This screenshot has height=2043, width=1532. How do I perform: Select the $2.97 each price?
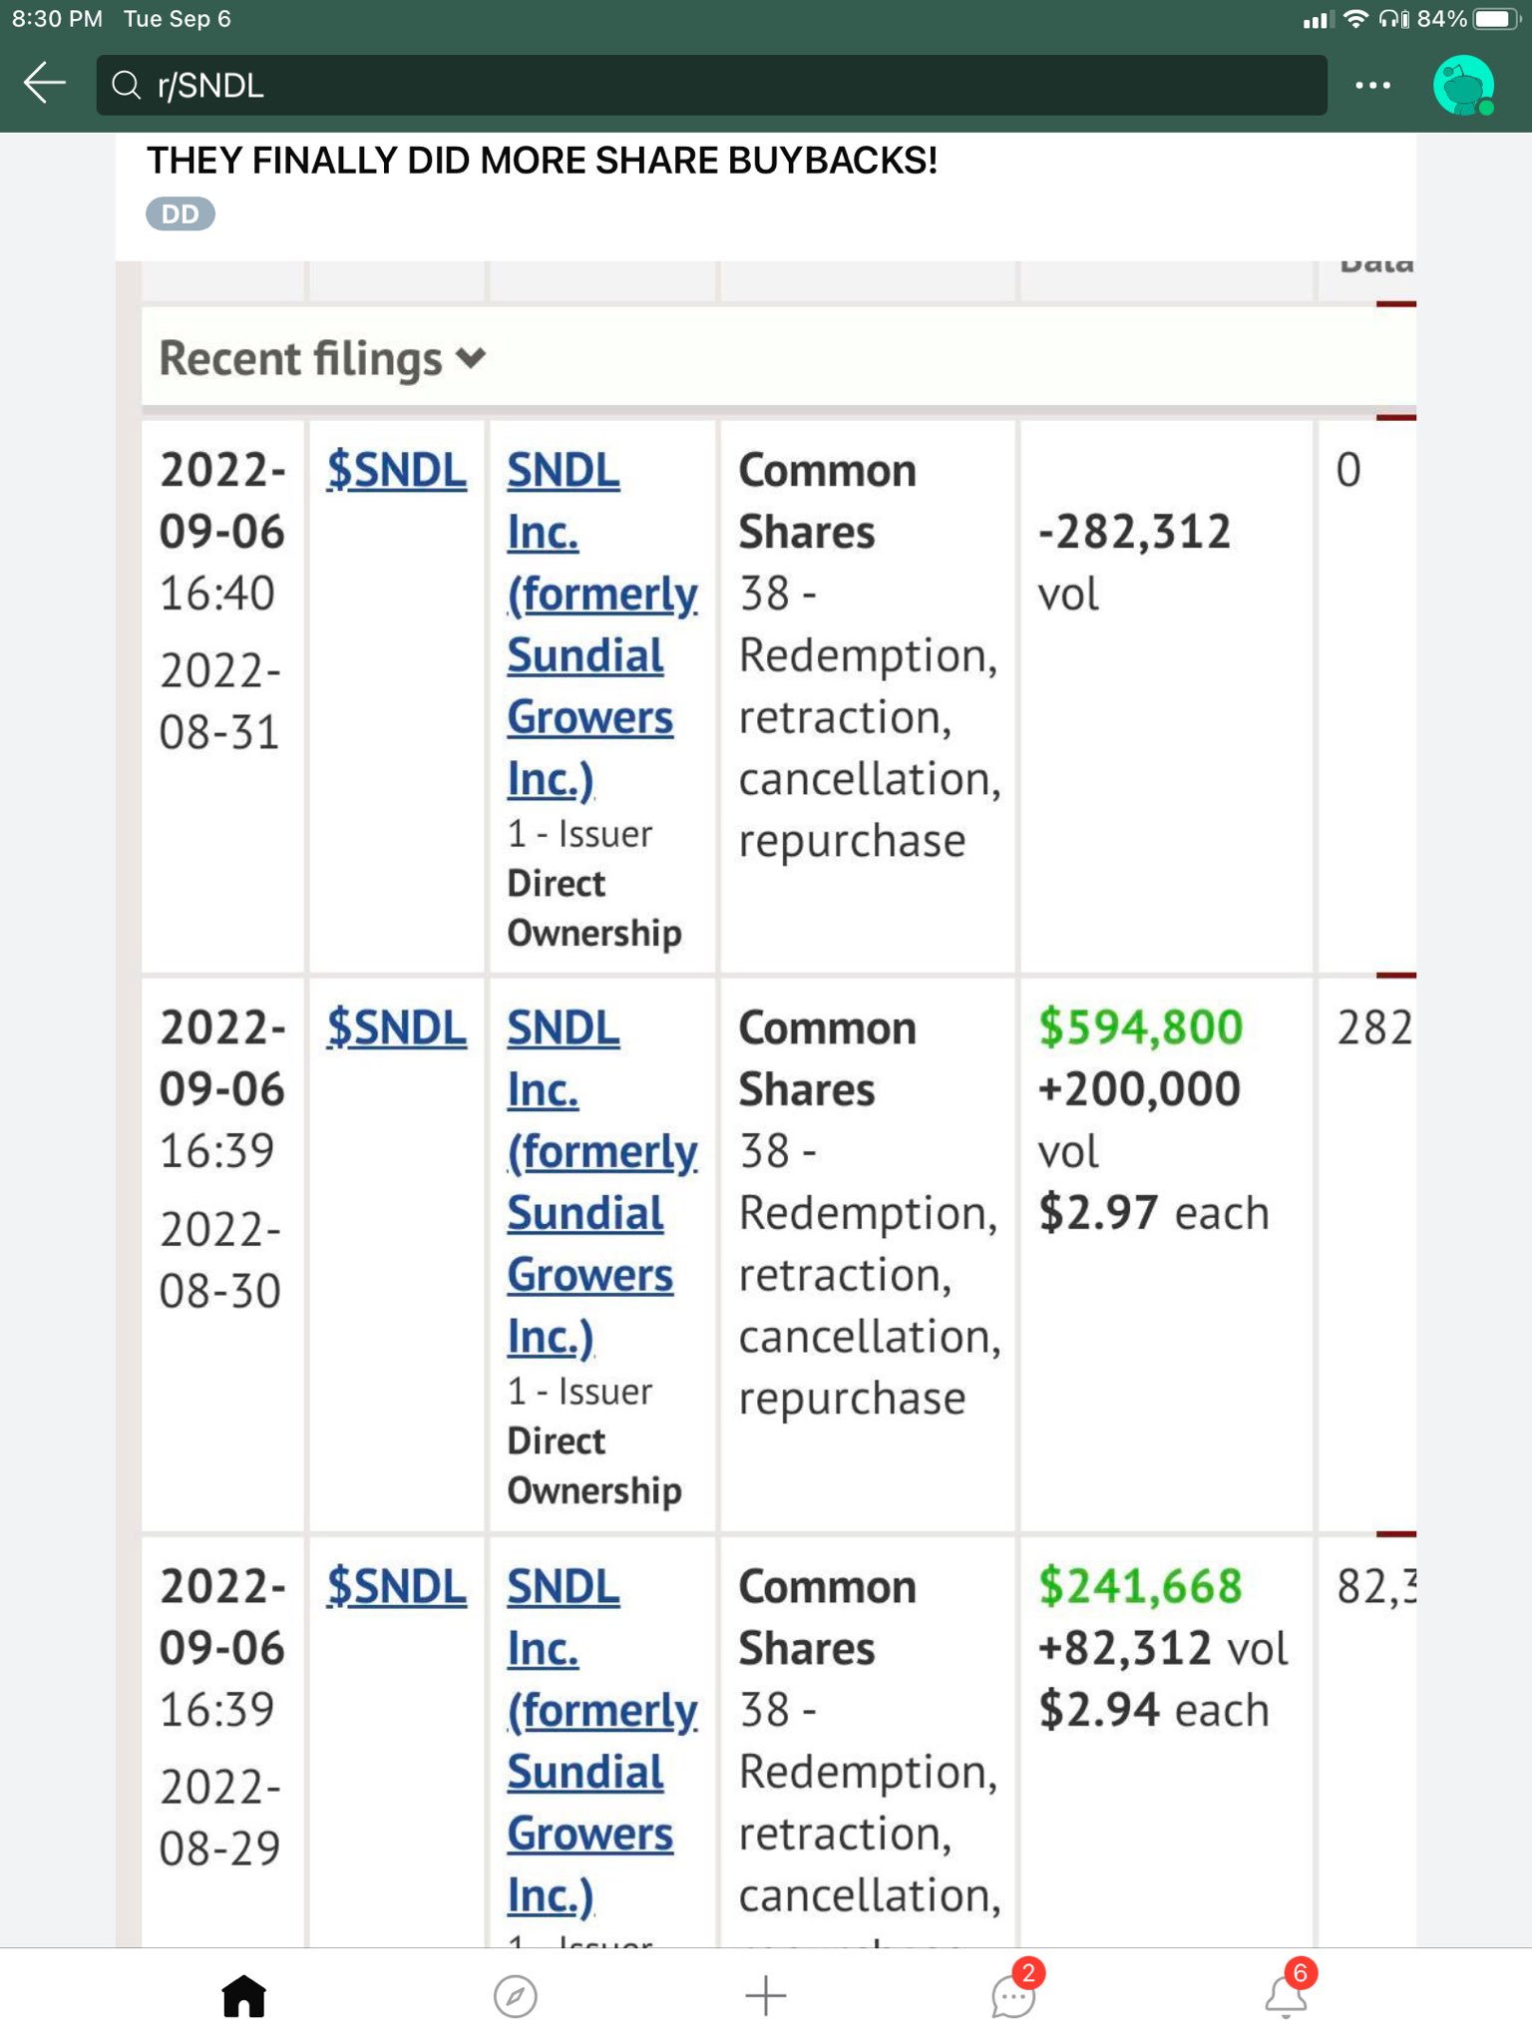pyautogui.click(x=1154, y=1213)
